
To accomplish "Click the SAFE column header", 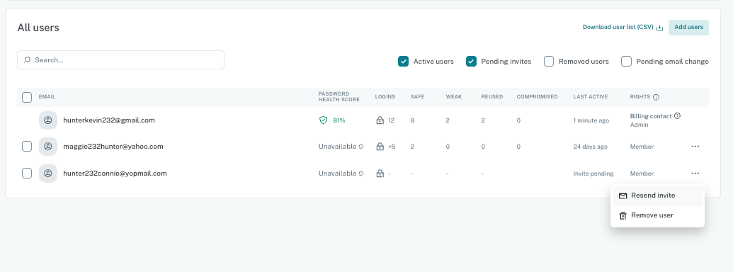I will pos(417,97).
